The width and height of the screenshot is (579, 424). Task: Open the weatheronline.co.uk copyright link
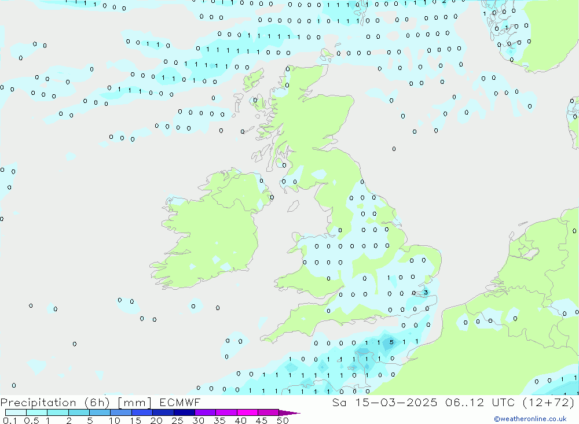pyautogui.click(x=530, y=419)
